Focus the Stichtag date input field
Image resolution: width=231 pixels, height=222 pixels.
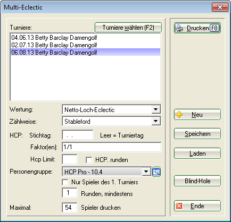click(x=78, y=135)
